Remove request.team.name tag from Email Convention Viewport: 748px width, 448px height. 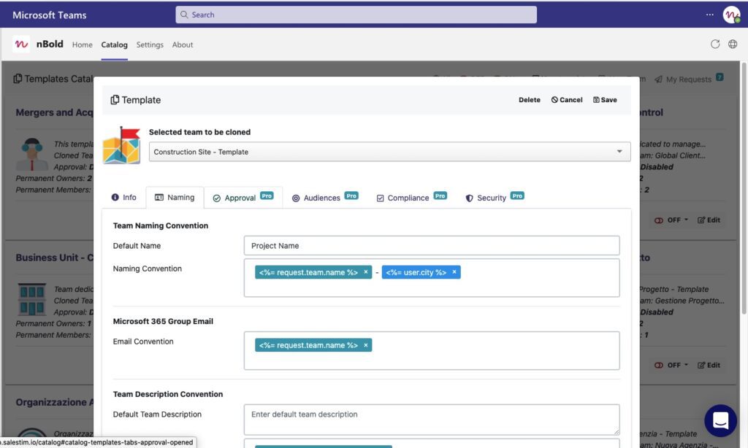coord(366,345)
